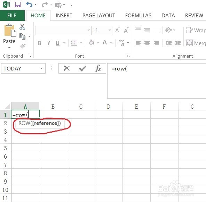206x202 pixels.
Task: Center text horizontally
Action: 147,43
